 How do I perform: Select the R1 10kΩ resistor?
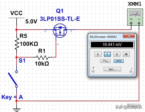click(42, 58)
